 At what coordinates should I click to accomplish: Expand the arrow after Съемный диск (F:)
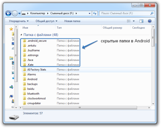(x=76, y=13)
